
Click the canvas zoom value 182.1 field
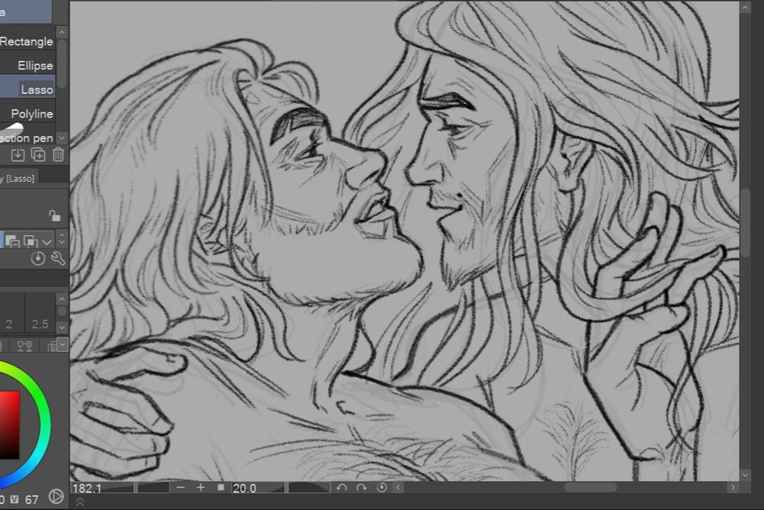[87, 488]
